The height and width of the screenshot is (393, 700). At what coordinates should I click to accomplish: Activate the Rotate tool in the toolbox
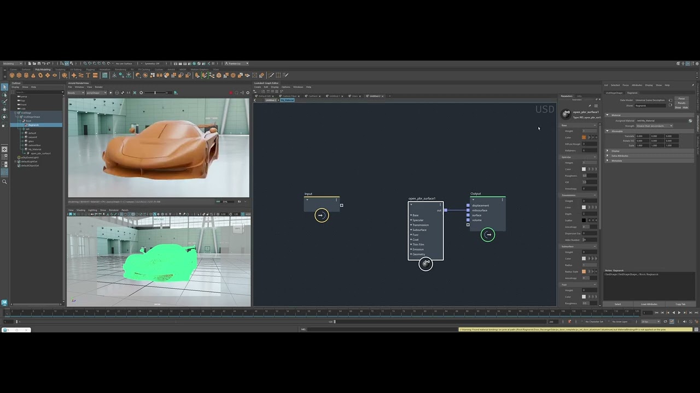[4, 117]
